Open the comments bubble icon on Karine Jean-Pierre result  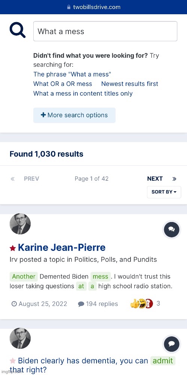[172, 229]
